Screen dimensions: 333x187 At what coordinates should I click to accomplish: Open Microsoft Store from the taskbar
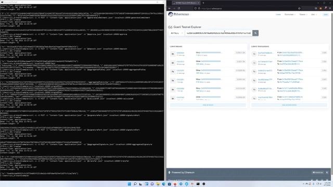[x=169, y=184]
